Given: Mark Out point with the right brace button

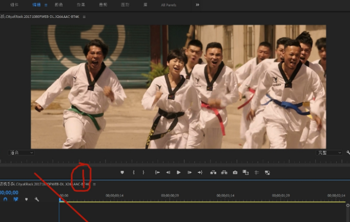Looking at the screenshot, I should click(x=143, y=172).
